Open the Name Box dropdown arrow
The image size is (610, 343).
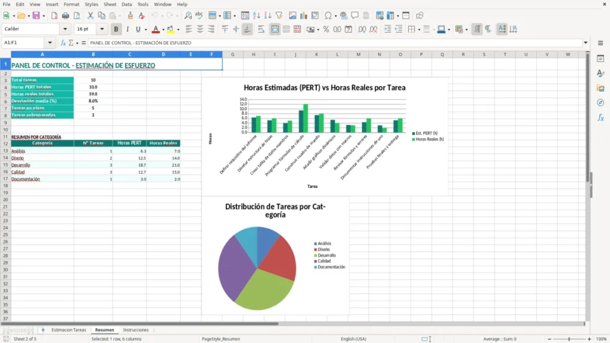tap(50, 43)
